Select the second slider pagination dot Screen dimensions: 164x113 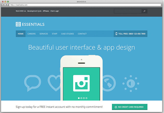pos(81,98)
